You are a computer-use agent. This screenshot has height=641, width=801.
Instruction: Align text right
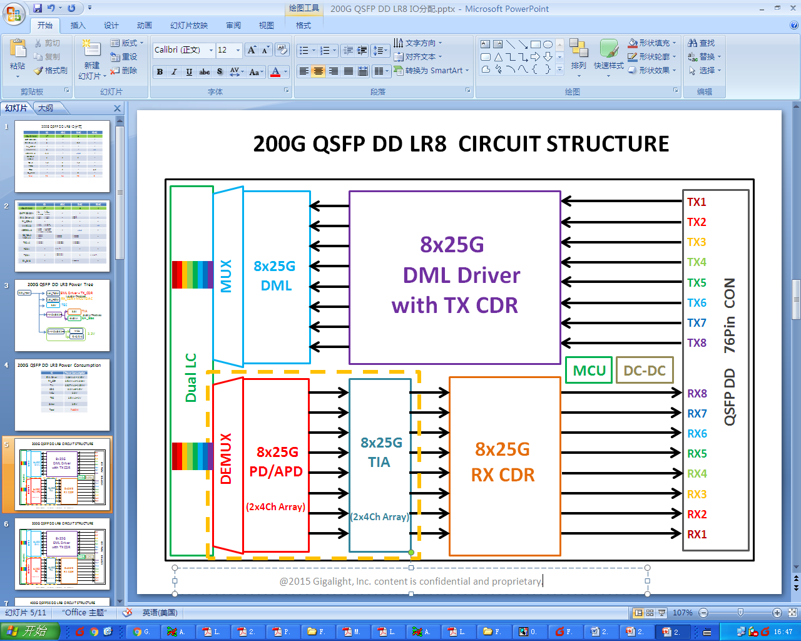click(x=334, y=71)
